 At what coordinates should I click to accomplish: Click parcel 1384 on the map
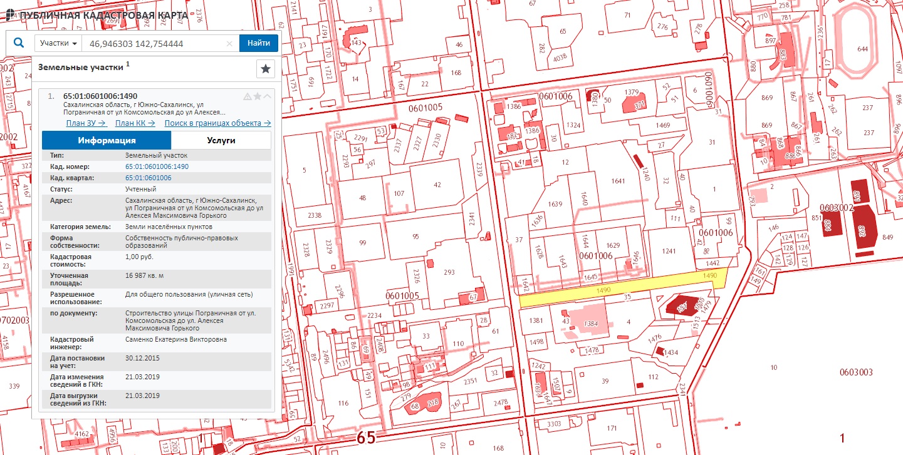(x=591, y=324)
